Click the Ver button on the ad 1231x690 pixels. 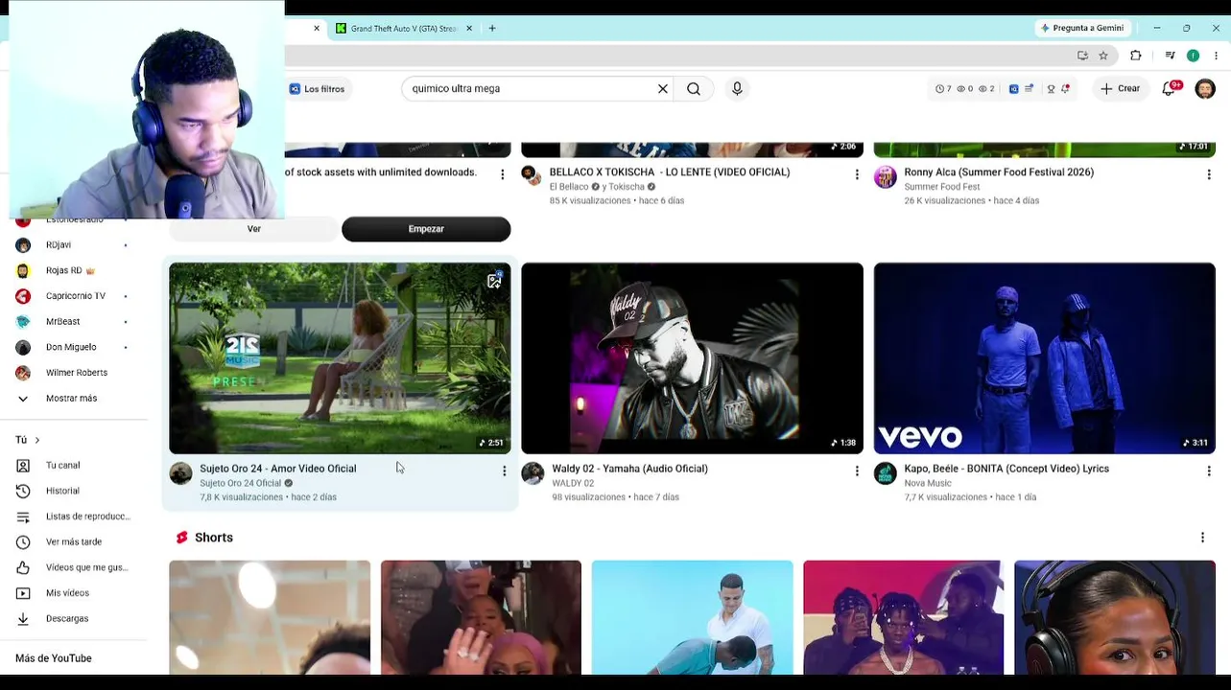[254, 229]
